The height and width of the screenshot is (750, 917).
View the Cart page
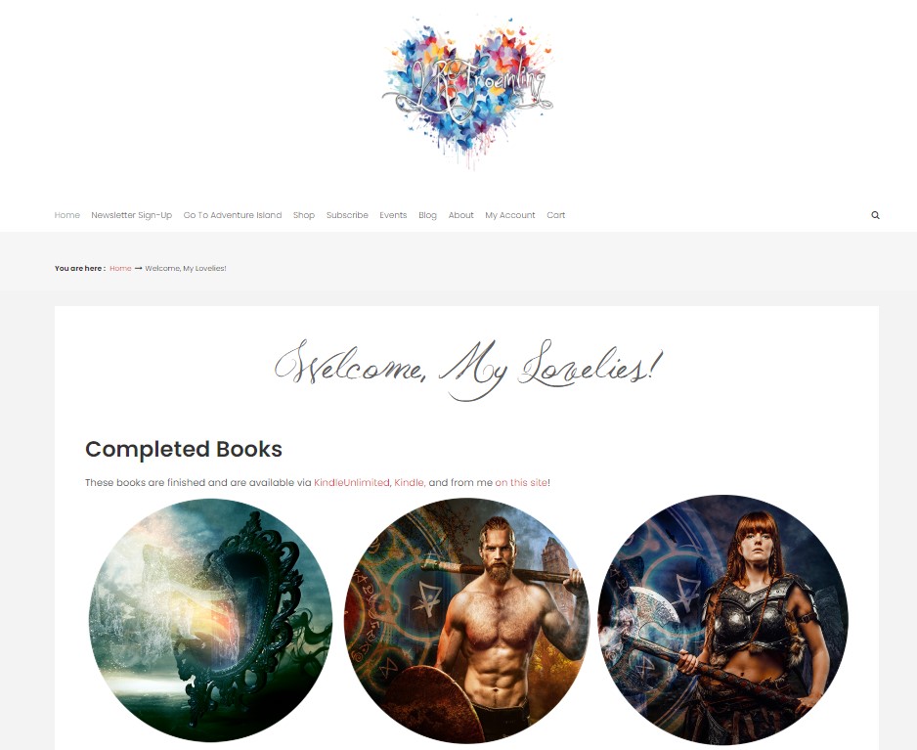(555, 215)
